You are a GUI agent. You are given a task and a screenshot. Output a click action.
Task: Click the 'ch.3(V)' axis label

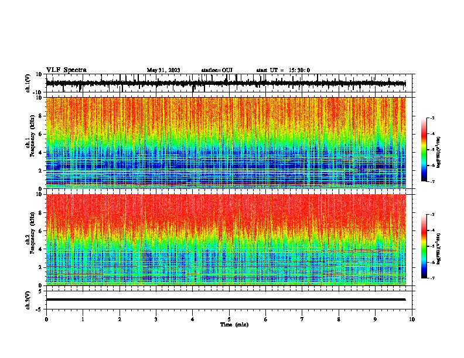click(x=28, y=300)
